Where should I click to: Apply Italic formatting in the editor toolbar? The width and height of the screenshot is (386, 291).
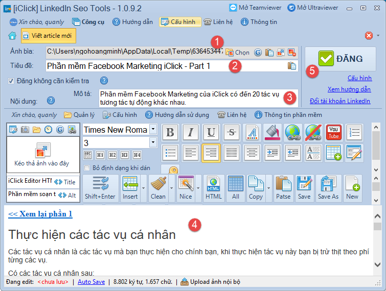point(191,132)
